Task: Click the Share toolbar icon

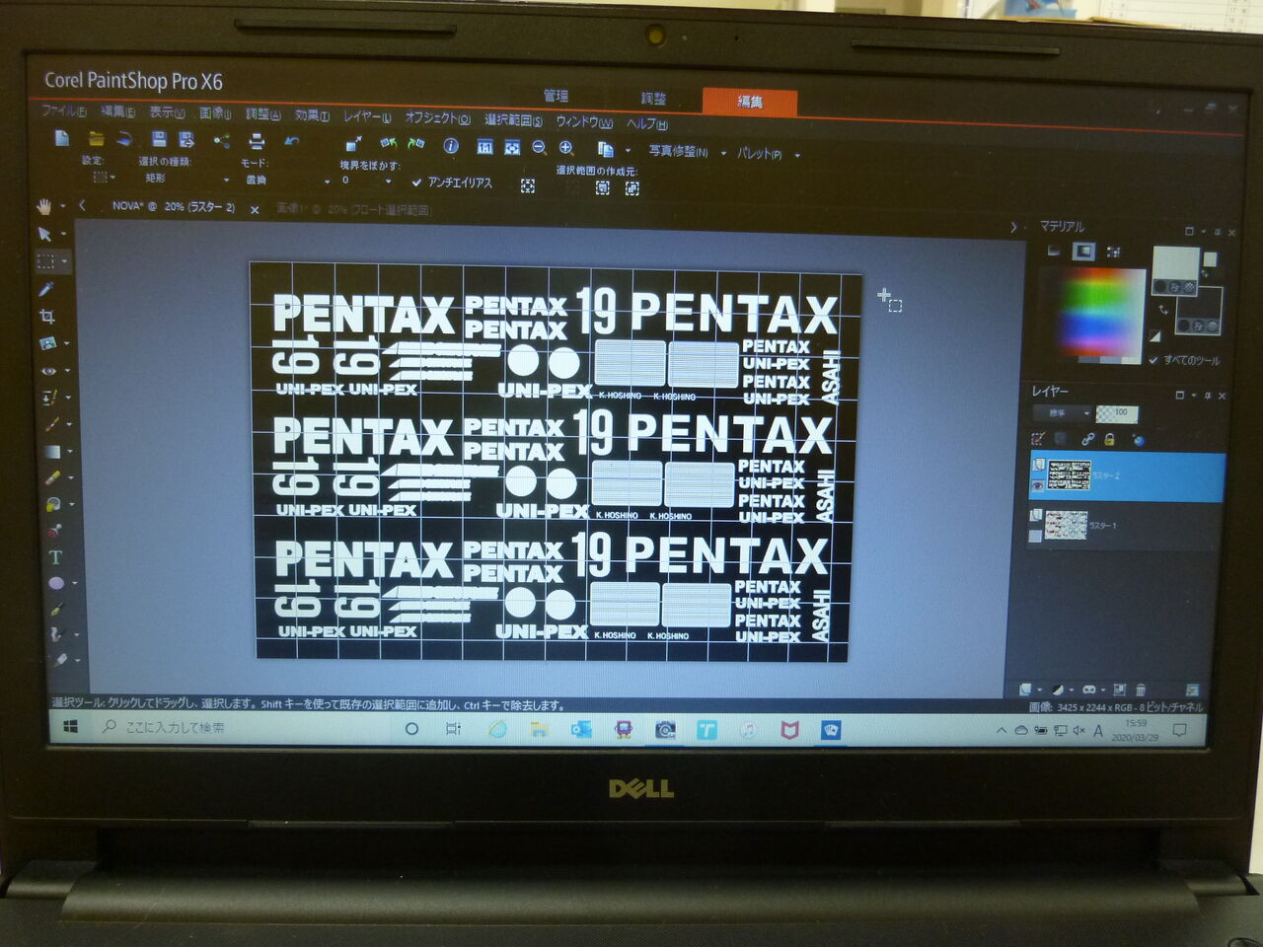Action: pyautogui.click(x=222, y=141)
